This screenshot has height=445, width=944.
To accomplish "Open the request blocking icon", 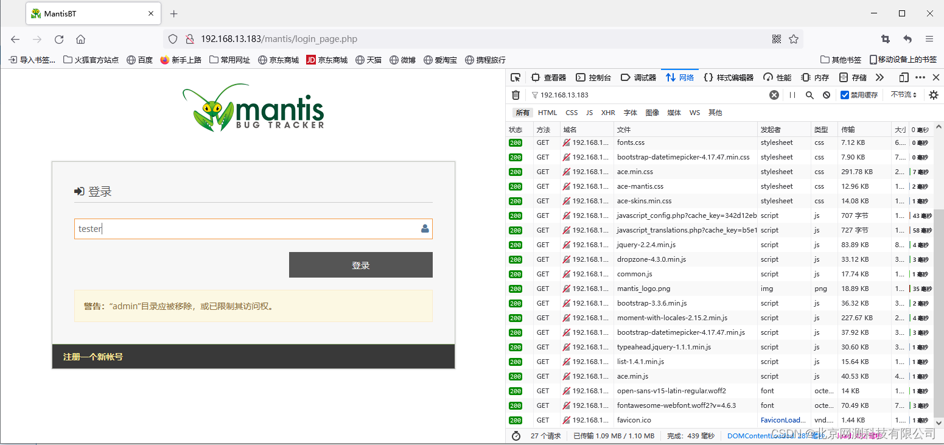I will tap(827, 95).
